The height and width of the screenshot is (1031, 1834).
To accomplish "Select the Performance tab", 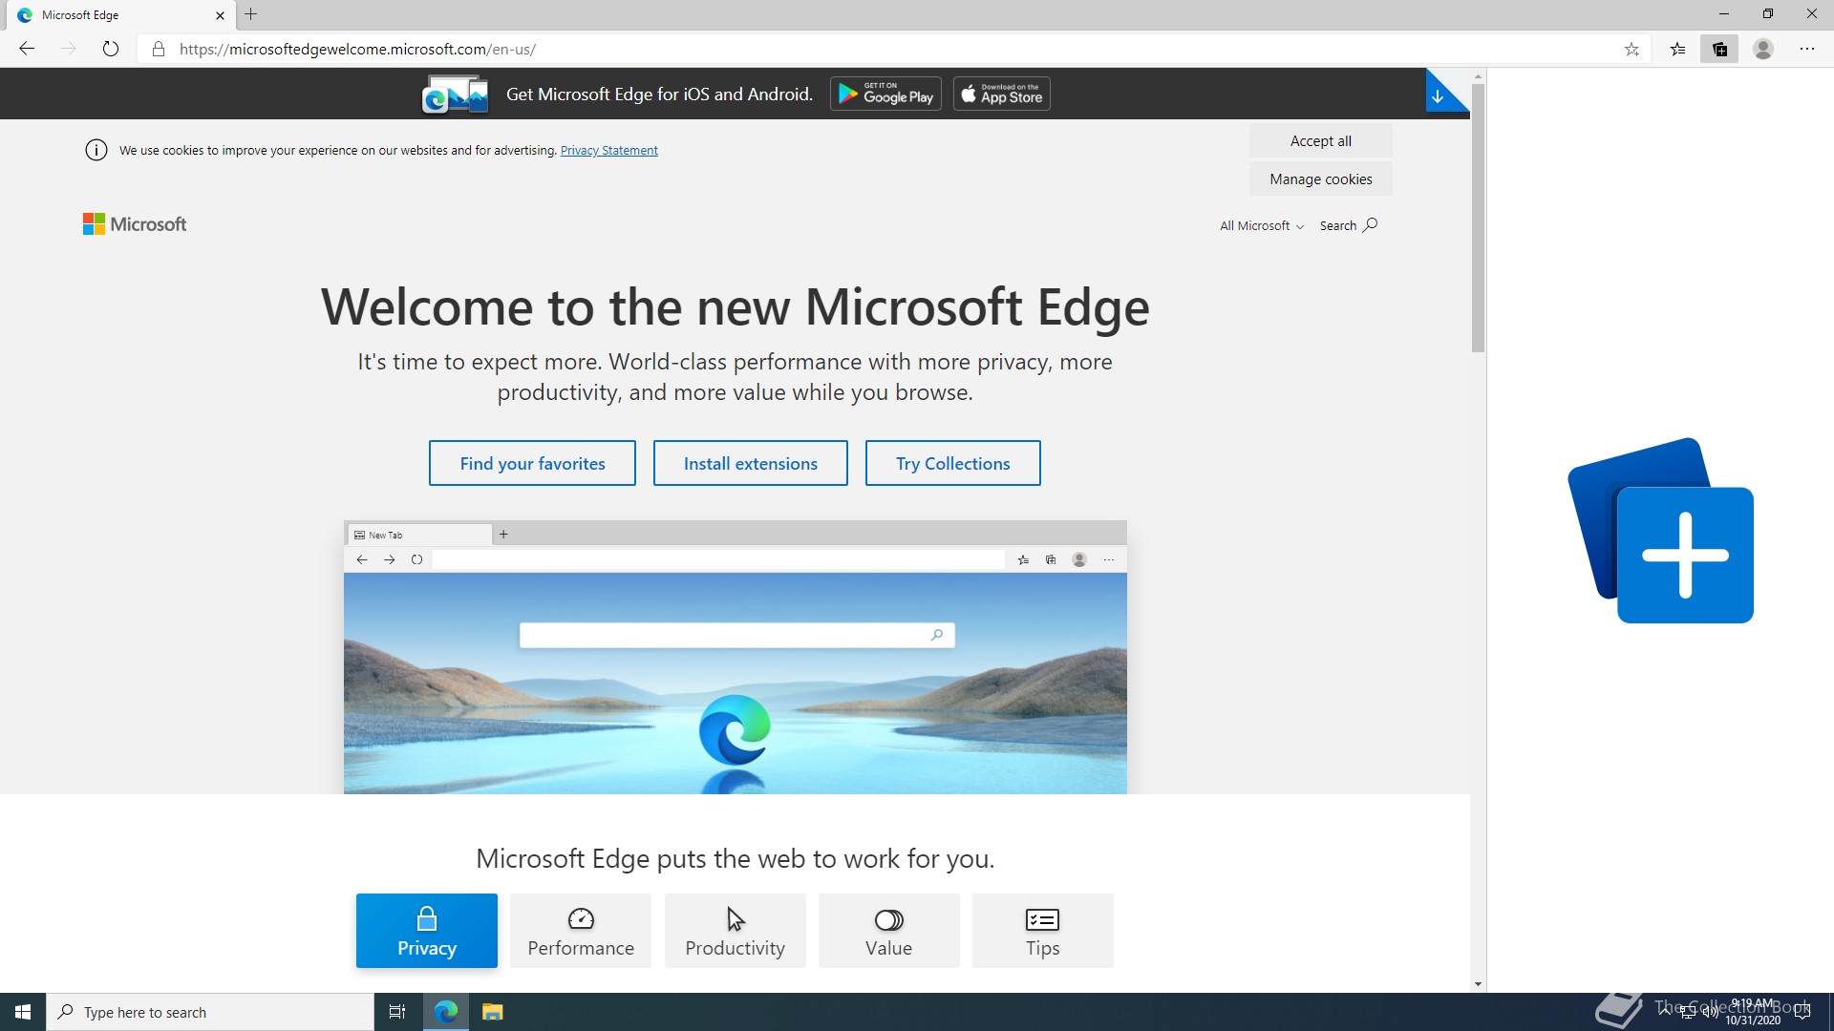I will point(581,931).
